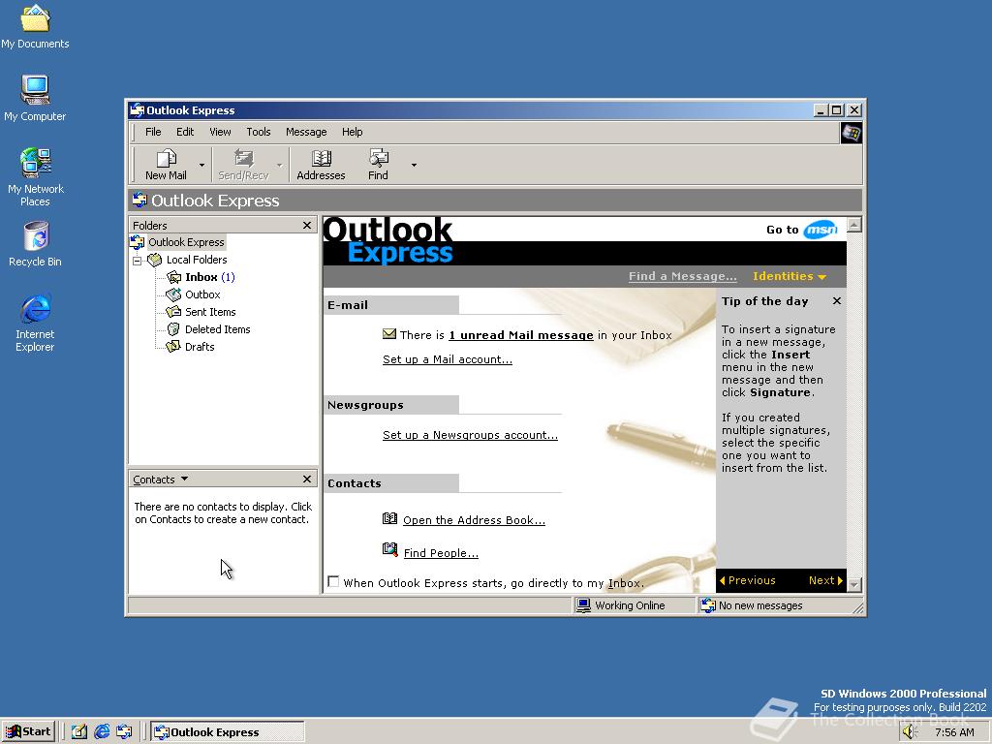Image resolution: width=992 pixels, height=744 pixels.
Task: Click the msn logo
Action: tap(821, 229)
